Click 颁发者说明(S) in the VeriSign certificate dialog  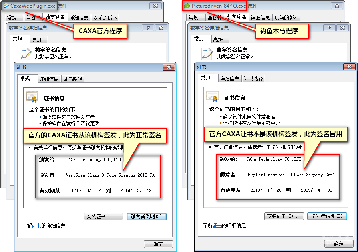147,216
